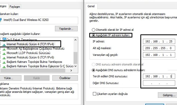Select 'Microsoft Ağ Bağdaştırıcısı Çoğullayıcı Protokolü' text
This screenshot has height=105, width=177.
[36, 49]
